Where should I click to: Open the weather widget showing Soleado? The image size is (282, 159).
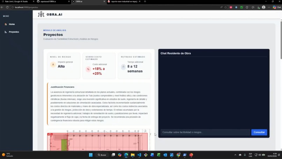click(x=7, y=155)
